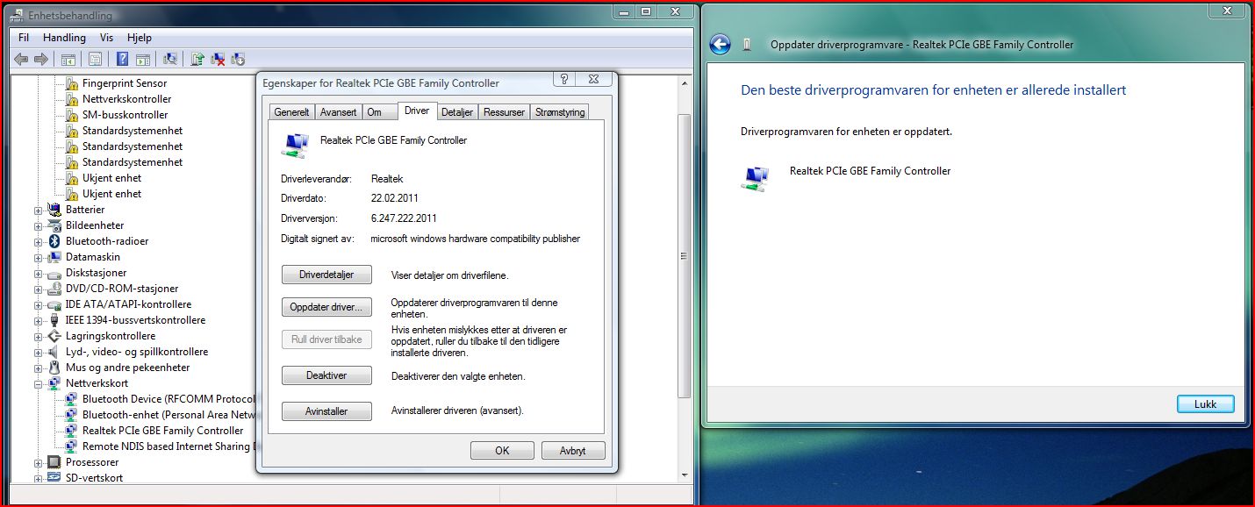Viewport: 1255px width, 507px height.
Task: Collapse the Nettverkskort tree node
Action: click(x=38, y=384)
